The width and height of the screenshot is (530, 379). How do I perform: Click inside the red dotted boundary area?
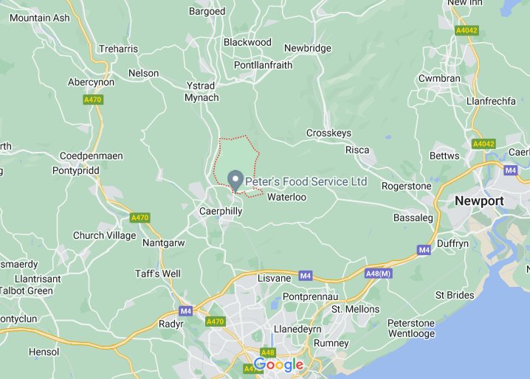coord(235,157)
